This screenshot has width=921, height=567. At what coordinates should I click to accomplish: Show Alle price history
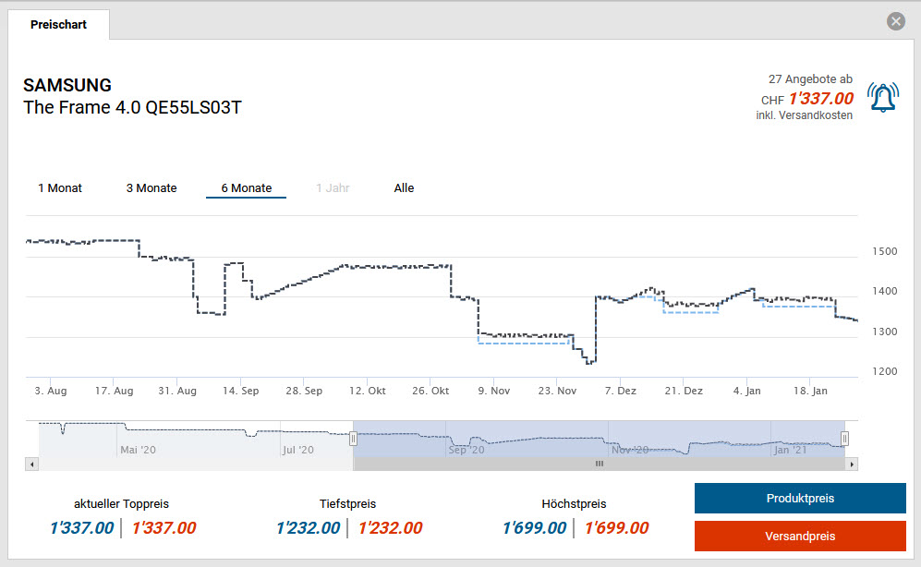pyautogui.click(x=404, y=188)
